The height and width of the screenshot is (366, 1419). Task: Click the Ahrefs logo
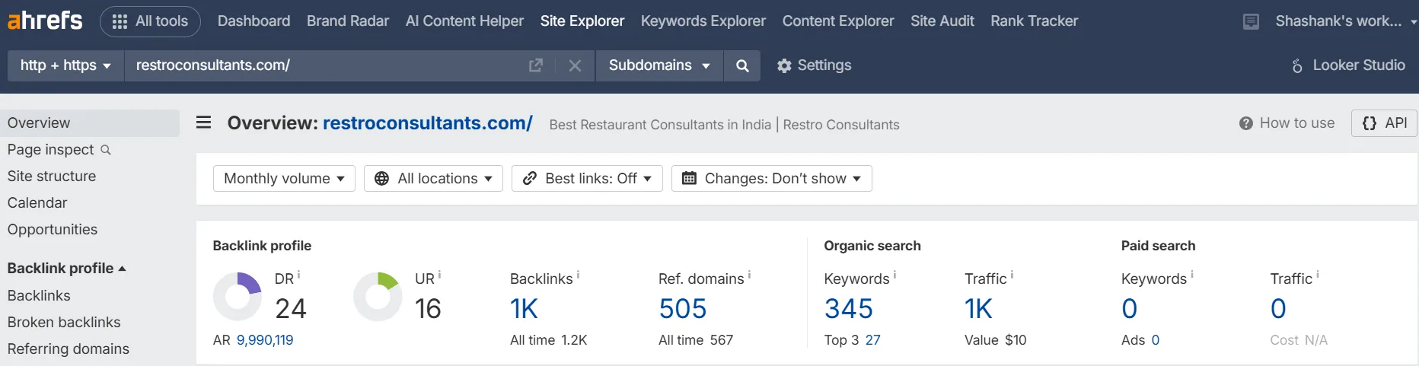tap(44, 21)
